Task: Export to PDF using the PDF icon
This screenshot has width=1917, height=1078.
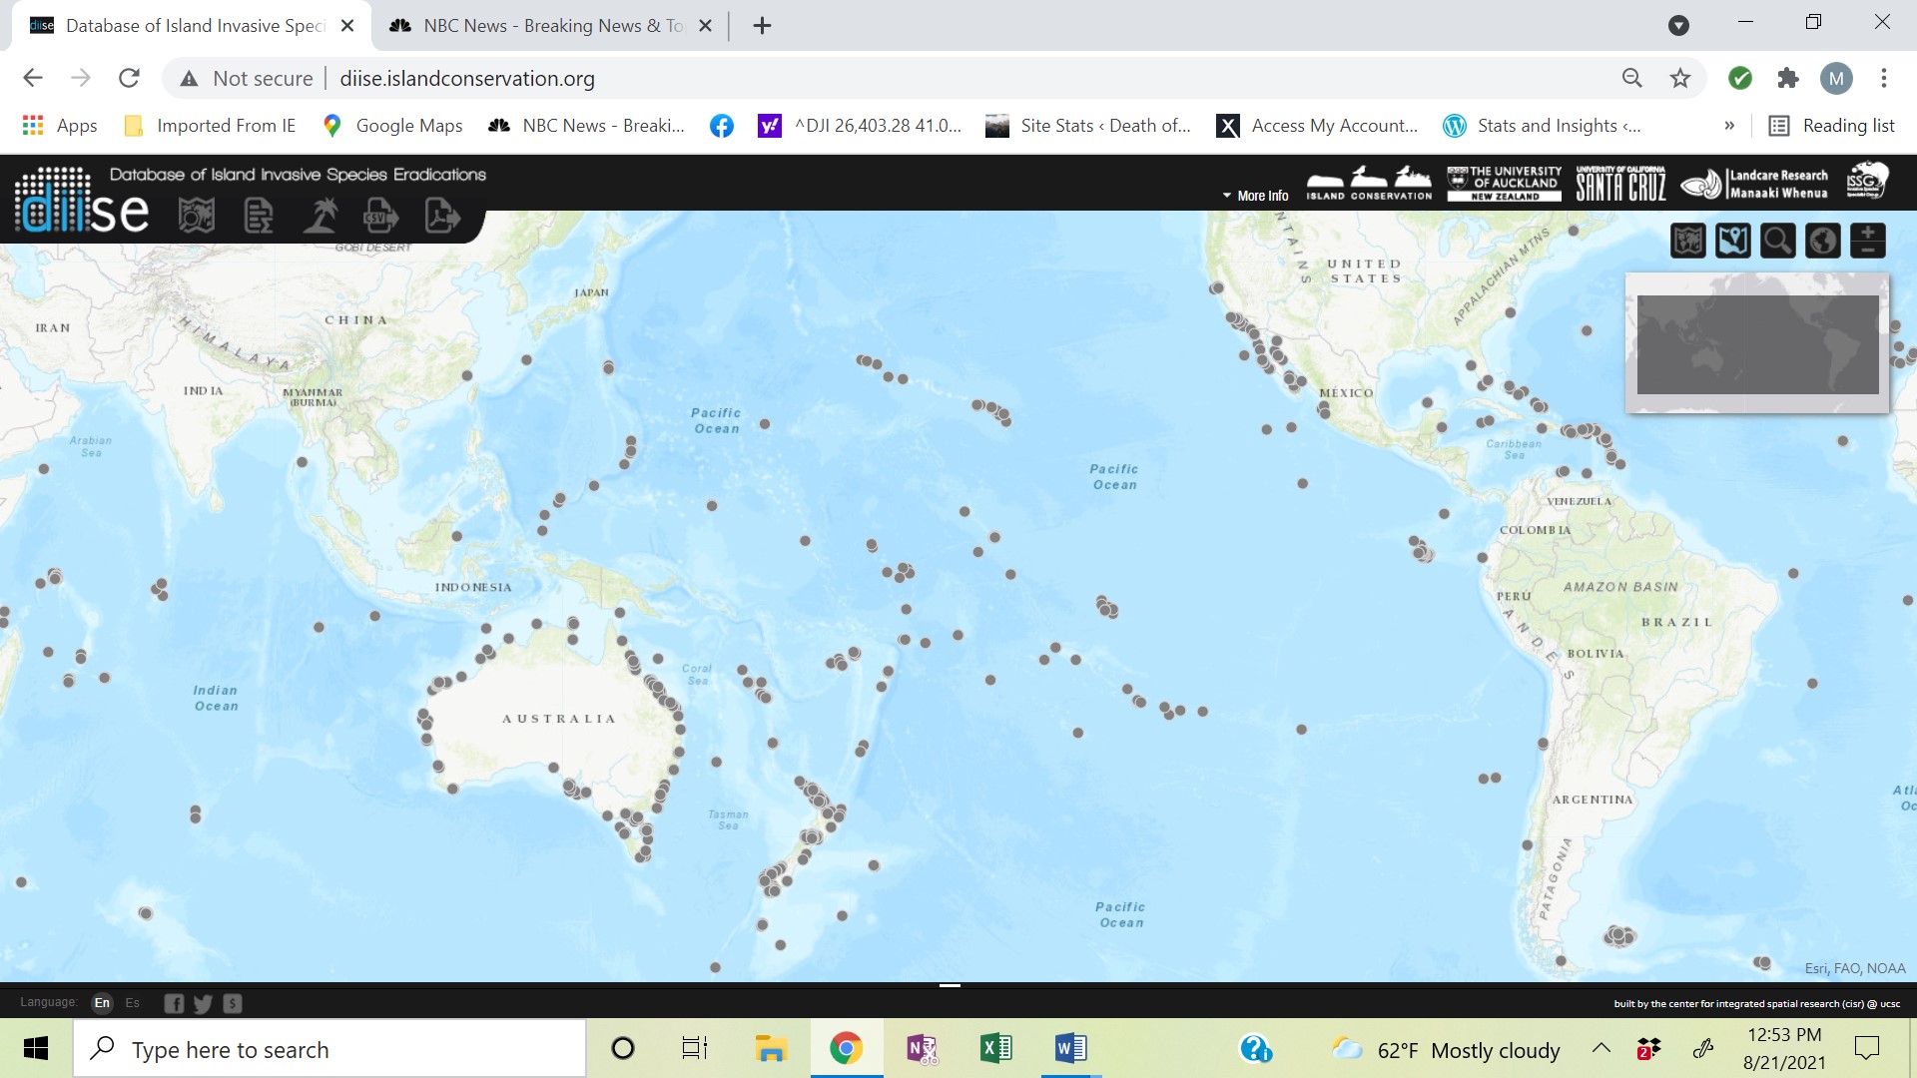Action: (x=441, y=215)
